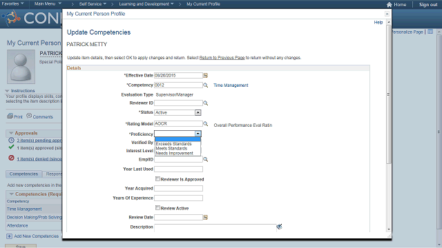Click the Rating Model input field

[178, 123]
